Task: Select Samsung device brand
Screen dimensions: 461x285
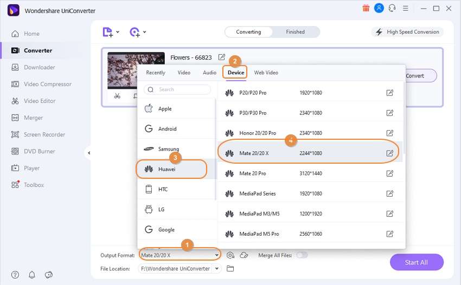Action: 176,148
